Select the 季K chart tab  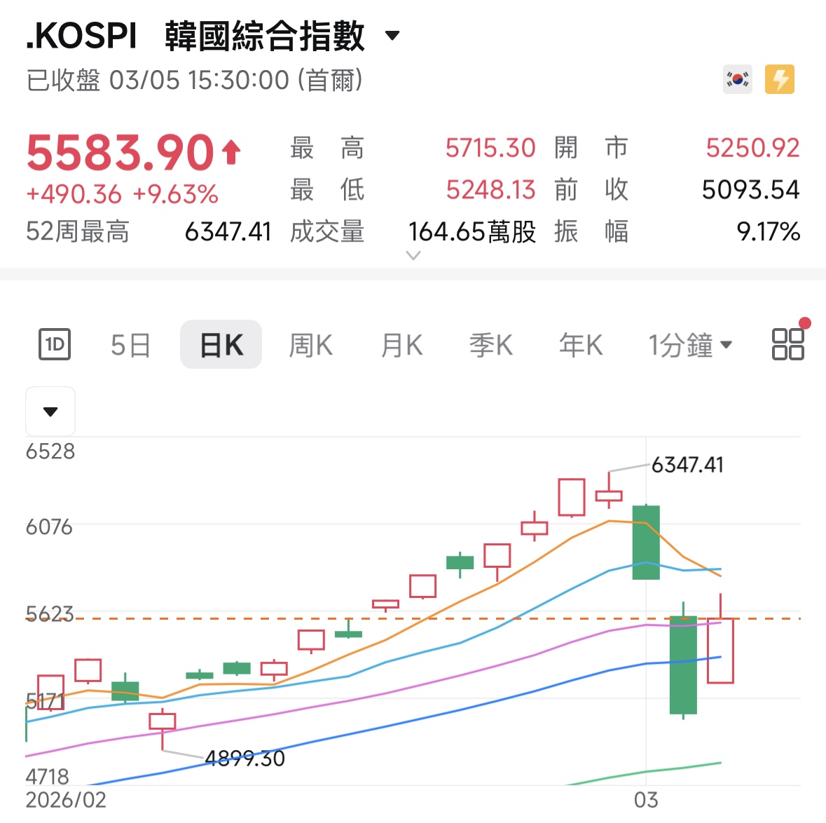[x=490, y=345]
